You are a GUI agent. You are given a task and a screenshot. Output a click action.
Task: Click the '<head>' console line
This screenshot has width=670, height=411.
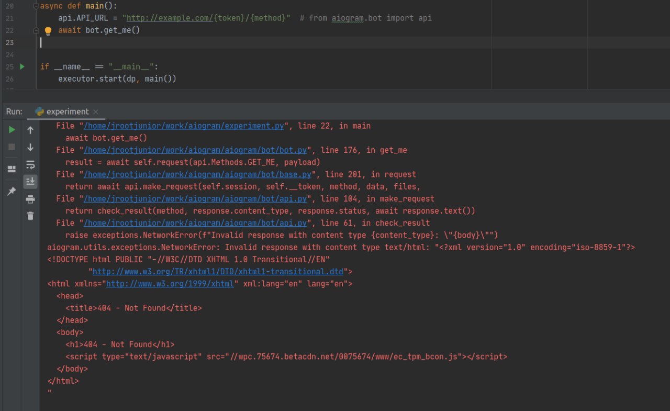[x=70, y=296]
